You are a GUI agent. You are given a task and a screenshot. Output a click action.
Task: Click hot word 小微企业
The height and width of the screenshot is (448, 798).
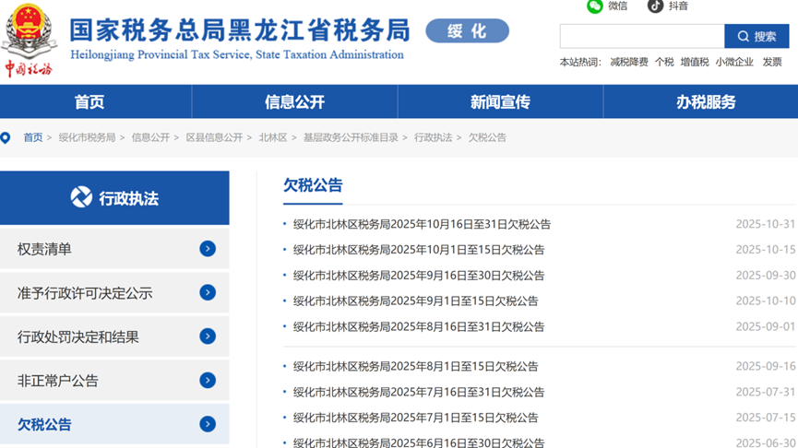(734, 62)
